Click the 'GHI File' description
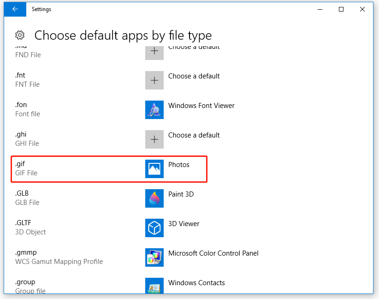Image resolution: width=379 pixels, height=299 pixels. pos(27,144)
